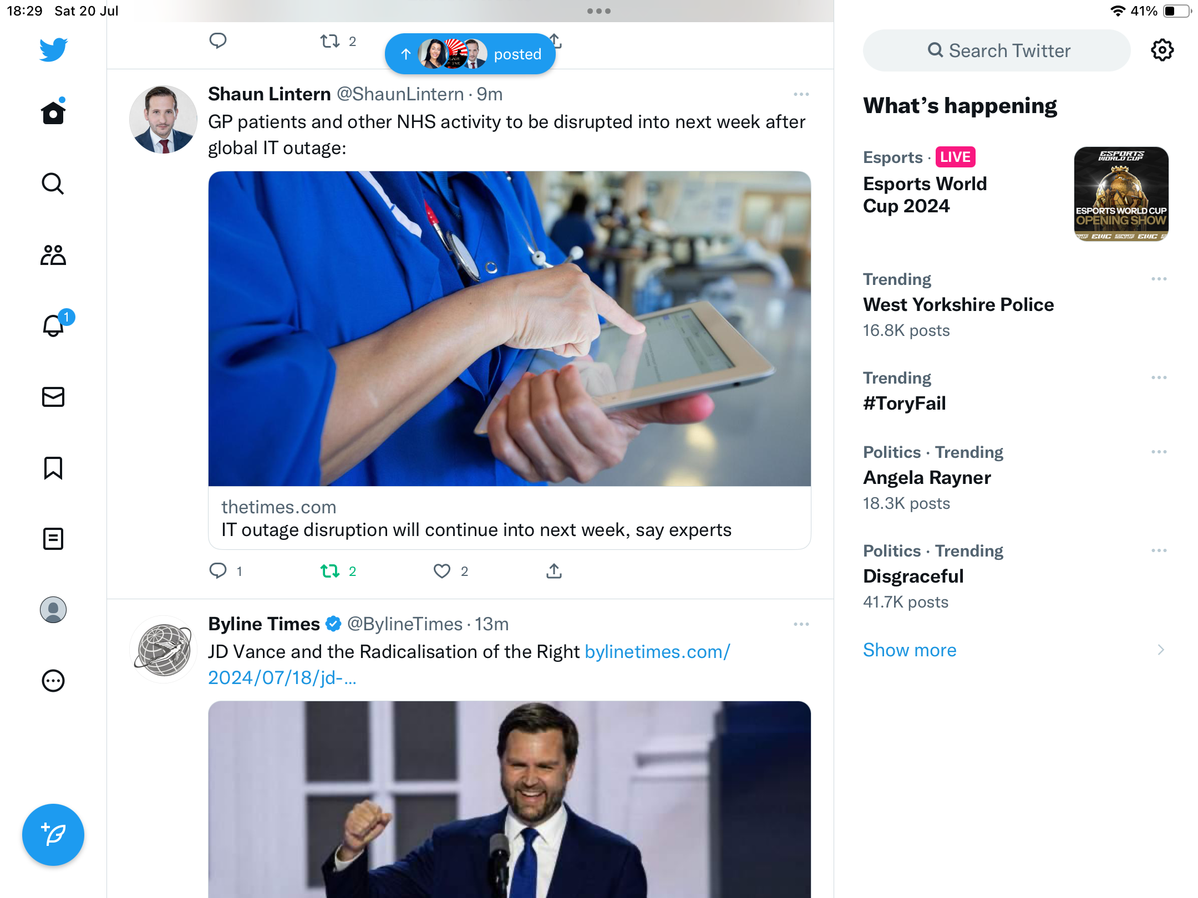
Task: Open more options on Shaun Lintern's post
Action: click(x=801, y=94)
